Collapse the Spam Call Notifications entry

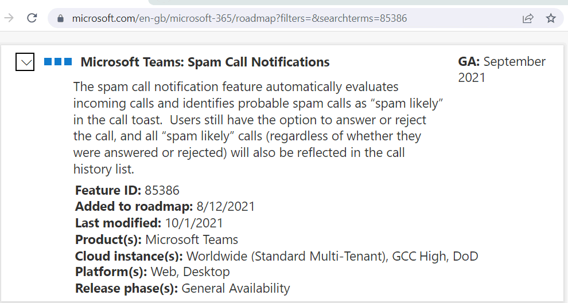(25, 62)
